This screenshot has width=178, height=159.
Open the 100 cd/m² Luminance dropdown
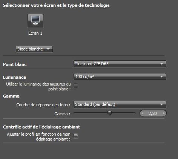[120, 76]
